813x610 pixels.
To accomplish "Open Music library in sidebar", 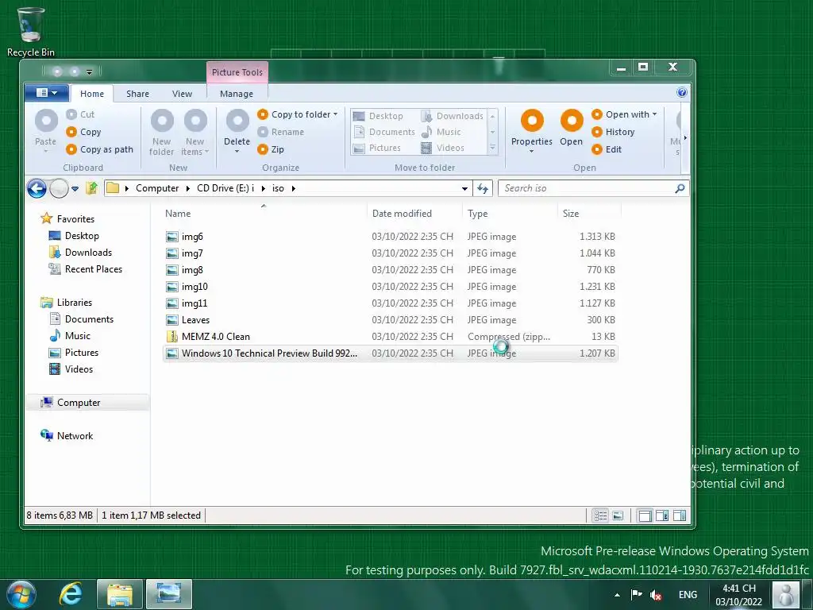I will coord(70,336).
